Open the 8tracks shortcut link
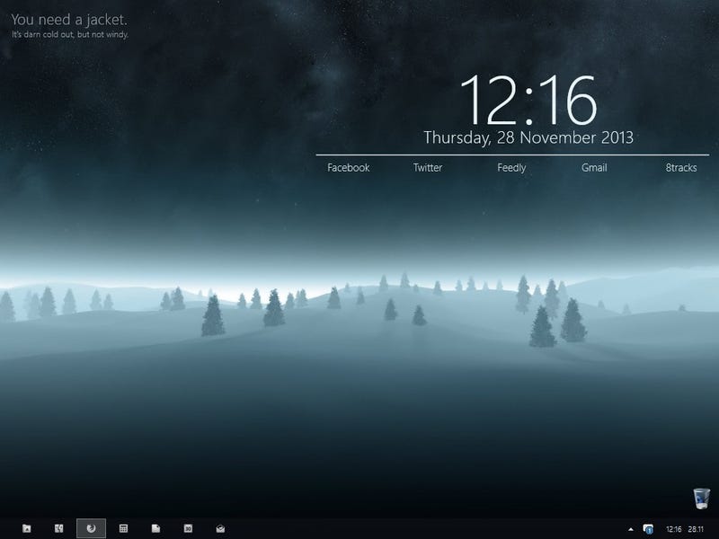Screen dimensions: 719x539 (681, 168)
